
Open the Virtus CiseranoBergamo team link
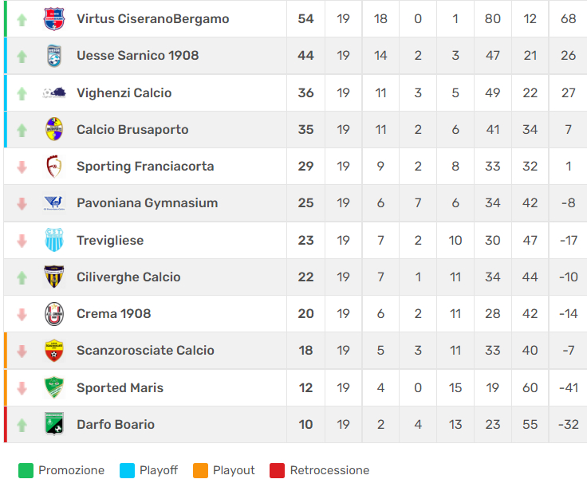click(x=153, y=18)
